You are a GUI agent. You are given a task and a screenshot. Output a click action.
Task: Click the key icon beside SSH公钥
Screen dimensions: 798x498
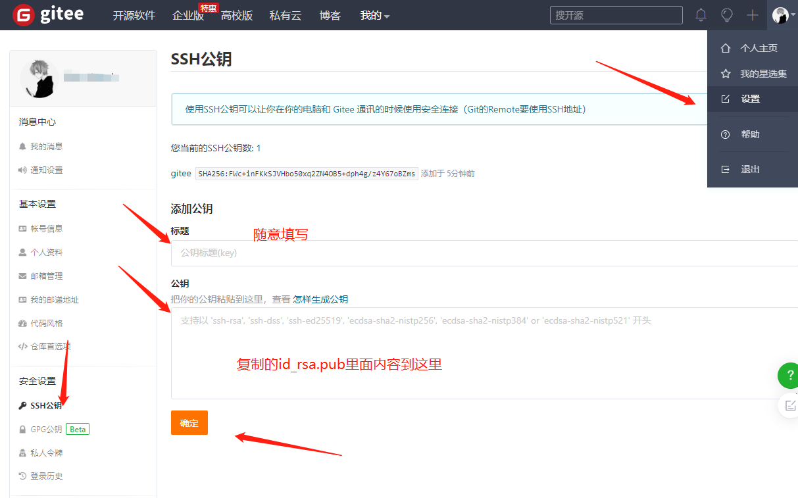pos(23,405)
